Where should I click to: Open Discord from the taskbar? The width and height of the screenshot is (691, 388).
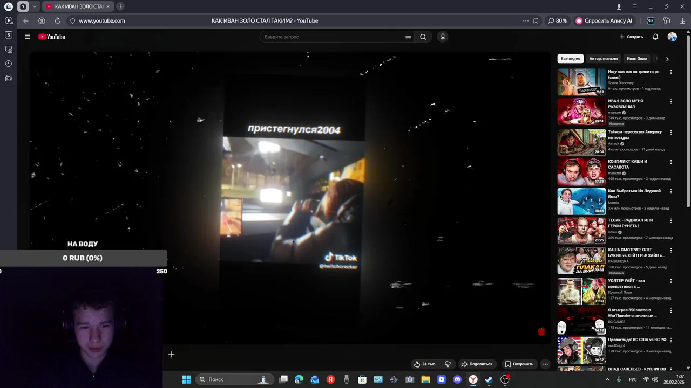pyautogui.click(x=457, y=379)
